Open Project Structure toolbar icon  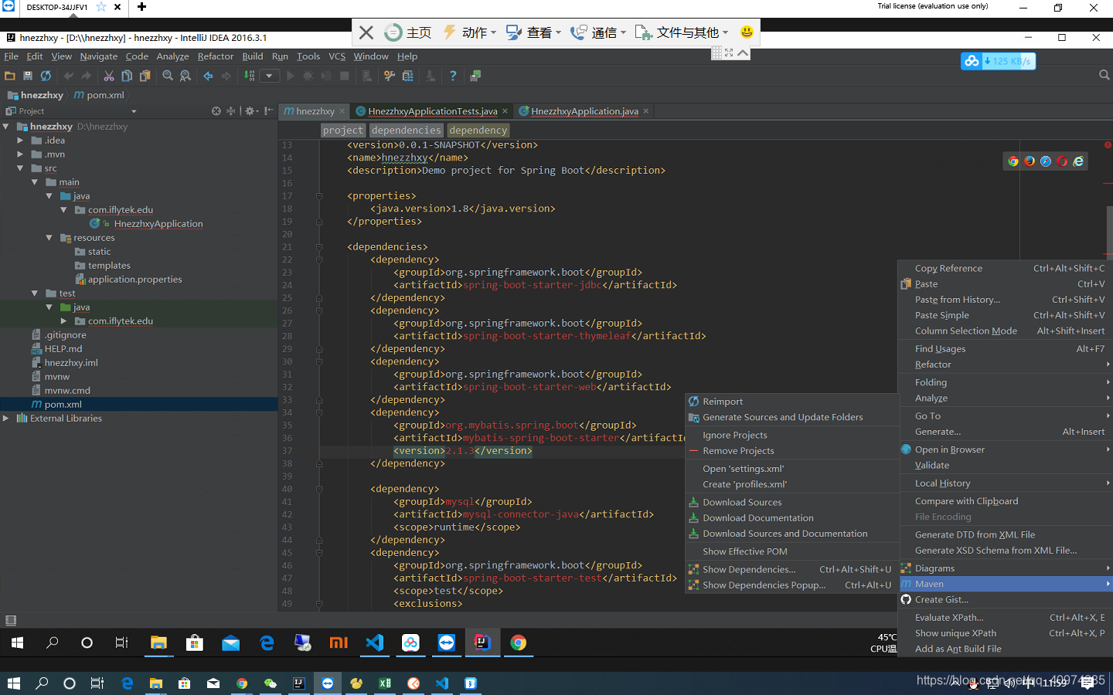tap(408, 76)
